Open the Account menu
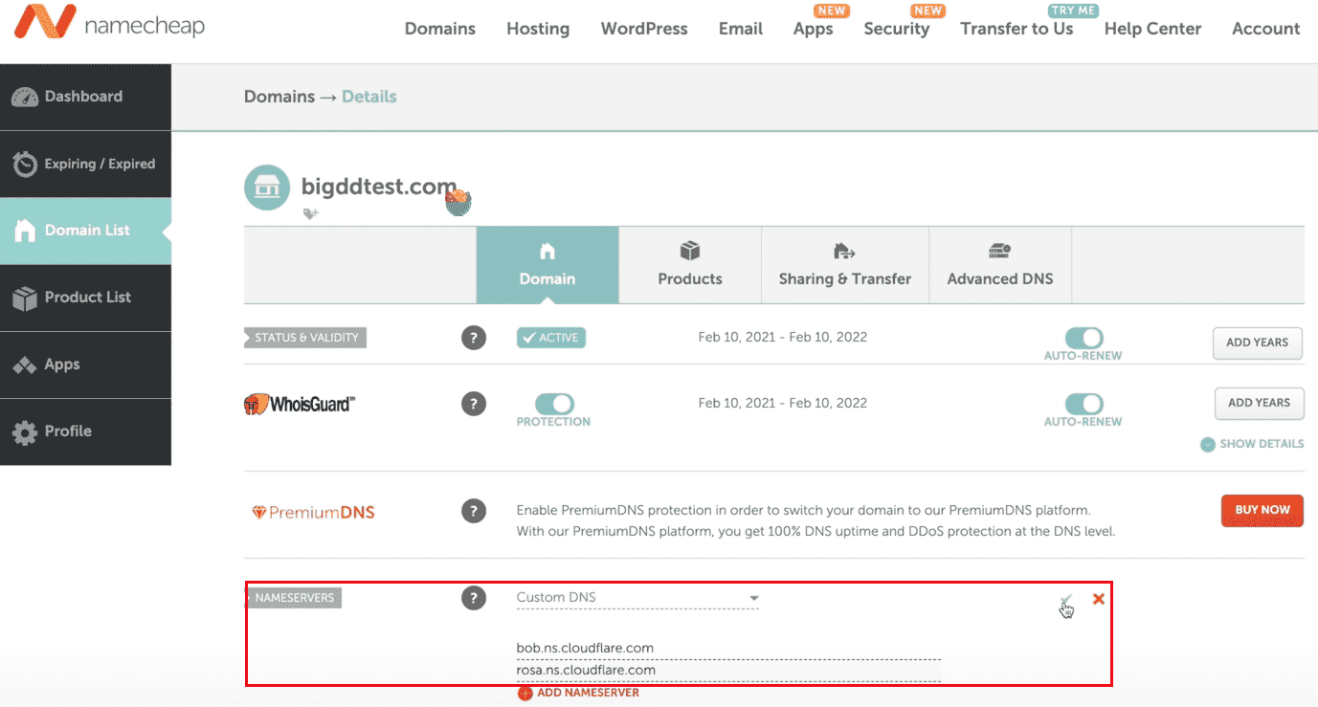The width and height of the screenshot is (1318, 707). (x=1266, y=29)
